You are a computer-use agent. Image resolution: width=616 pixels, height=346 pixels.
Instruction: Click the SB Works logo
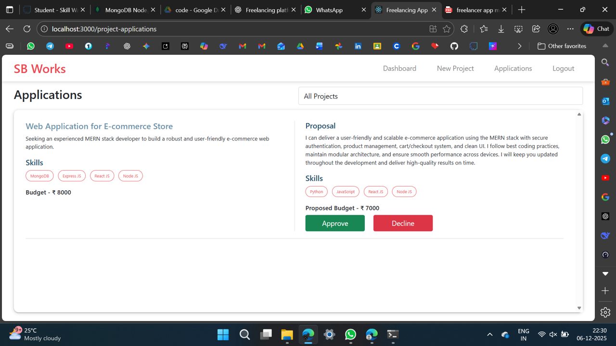[x=40, y=69]
